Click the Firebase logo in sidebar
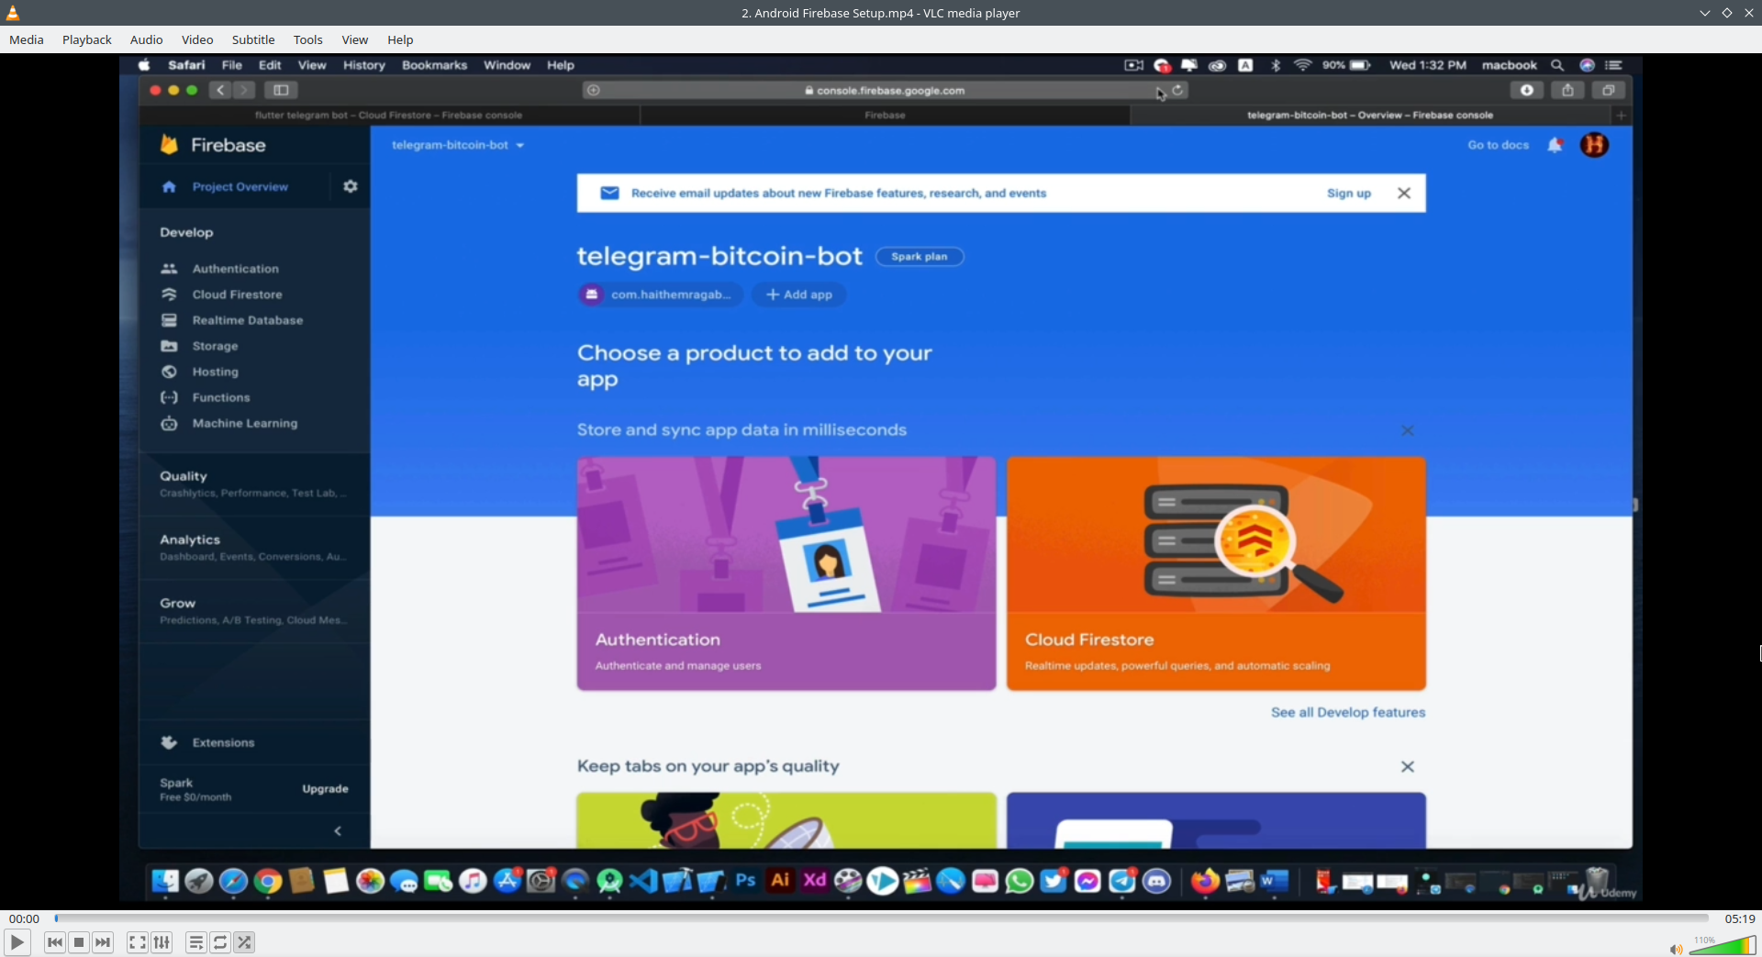Viewport: 1762px width, 957px height. [x=213, y=145]
